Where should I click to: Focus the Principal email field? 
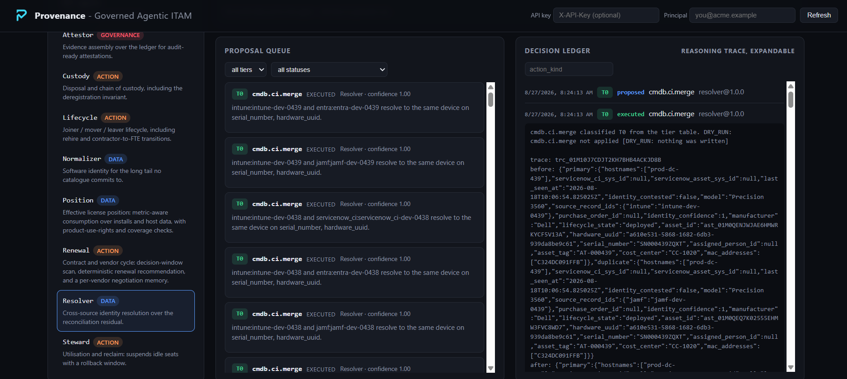tap(742, 15)
